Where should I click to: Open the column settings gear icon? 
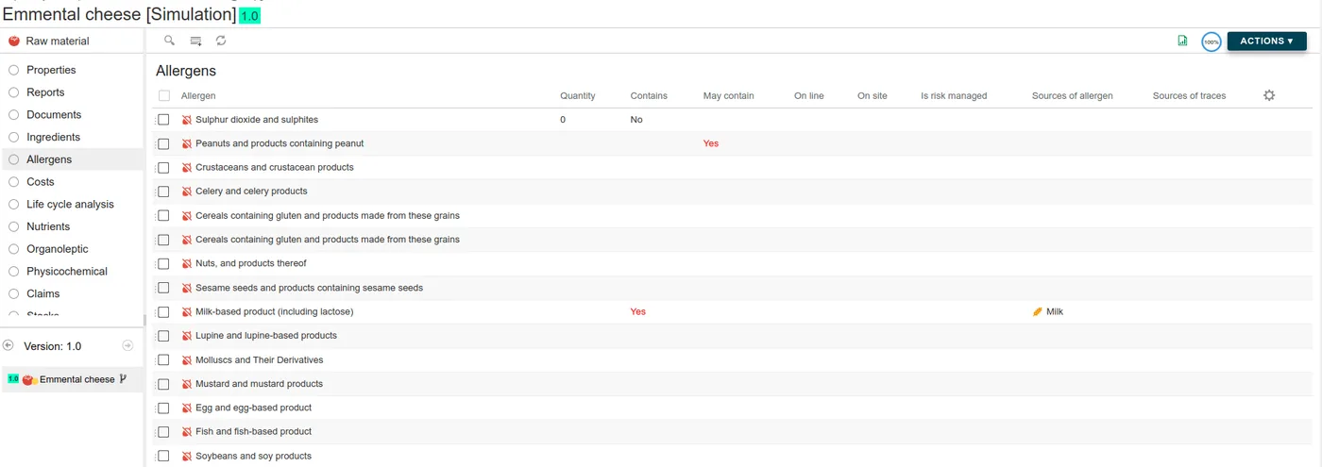(x=1269, y=95)
